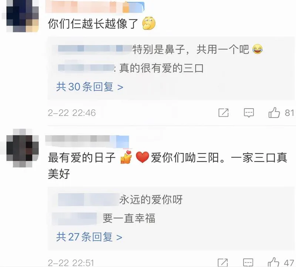296x267 pixels.
Task: Open second commenter's pixelated avatar
Action: click(x=23, y=148)
